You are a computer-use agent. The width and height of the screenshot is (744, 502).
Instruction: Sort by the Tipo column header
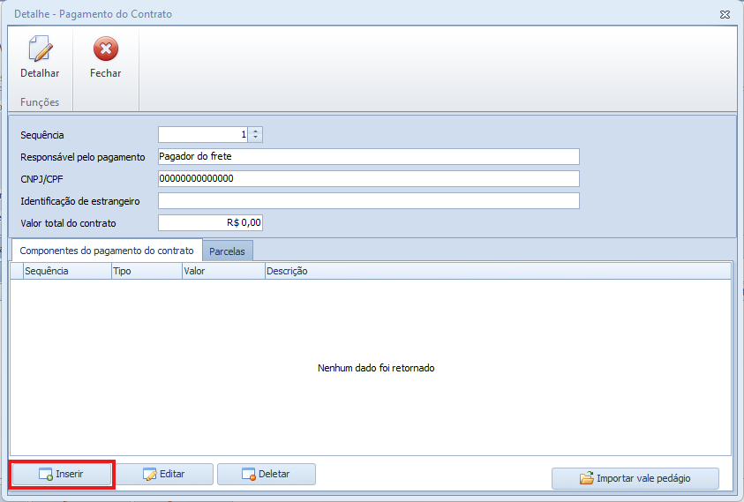[146, 271]
